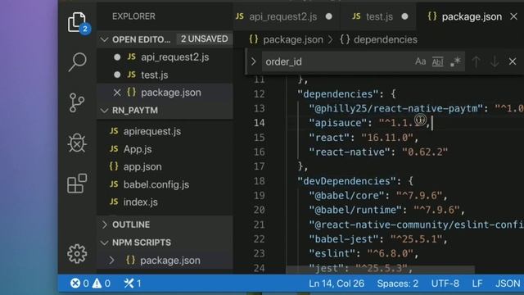Click the "16.11.0" react version value

click(387, 138)
